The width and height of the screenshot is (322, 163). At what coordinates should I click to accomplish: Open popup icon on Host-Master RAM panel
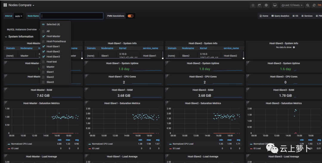click(x=6, y=89)
